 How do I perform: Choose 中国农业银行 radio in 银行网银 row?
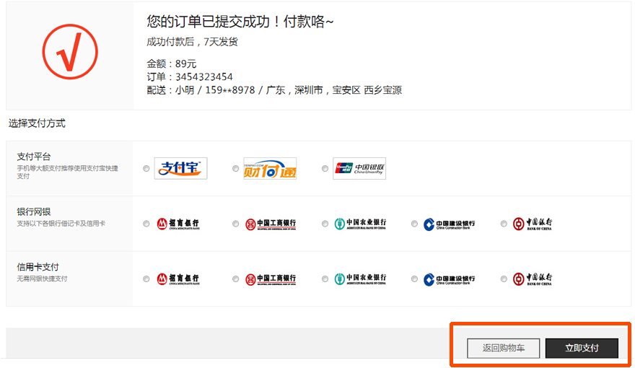tap(325, 224)
